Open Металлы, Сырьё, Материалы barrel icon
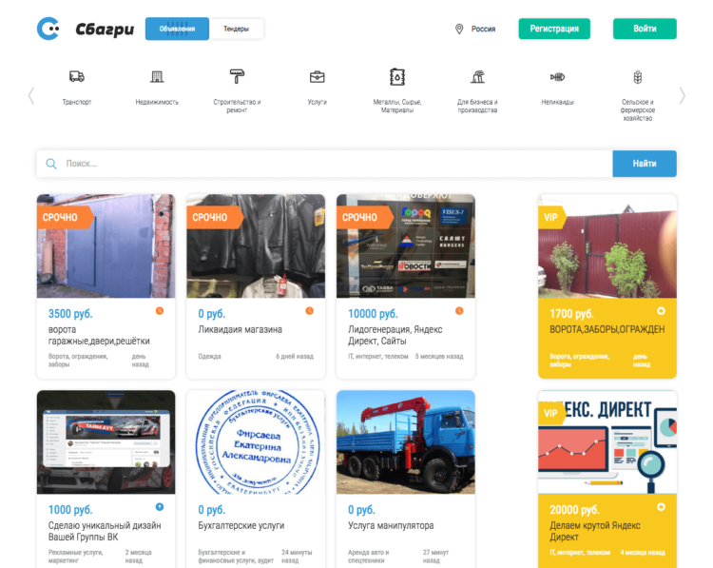713x568 pixels. point(397,77)
